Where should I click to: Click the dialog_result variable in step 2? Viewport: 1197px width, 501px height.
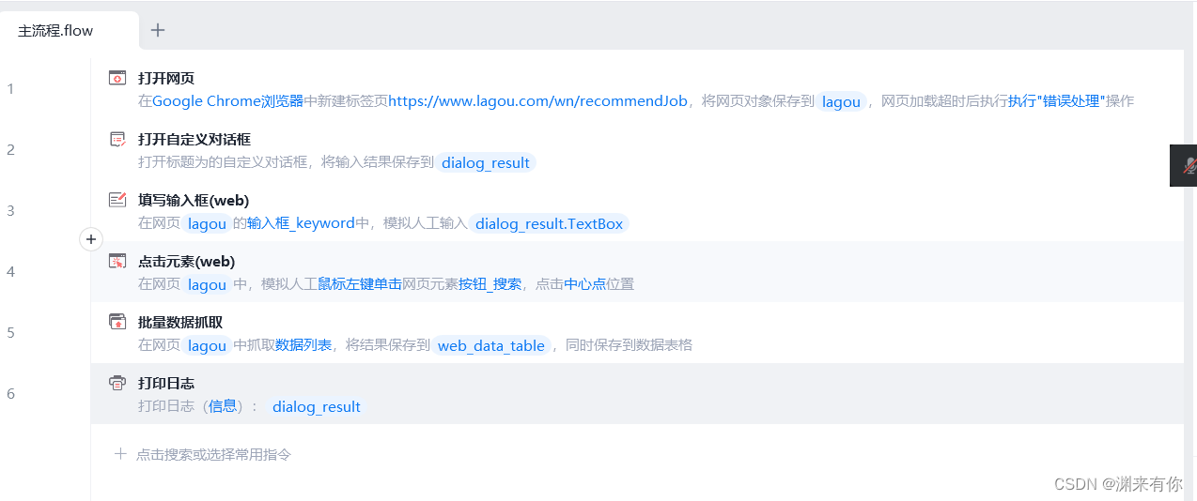point(486,162)
